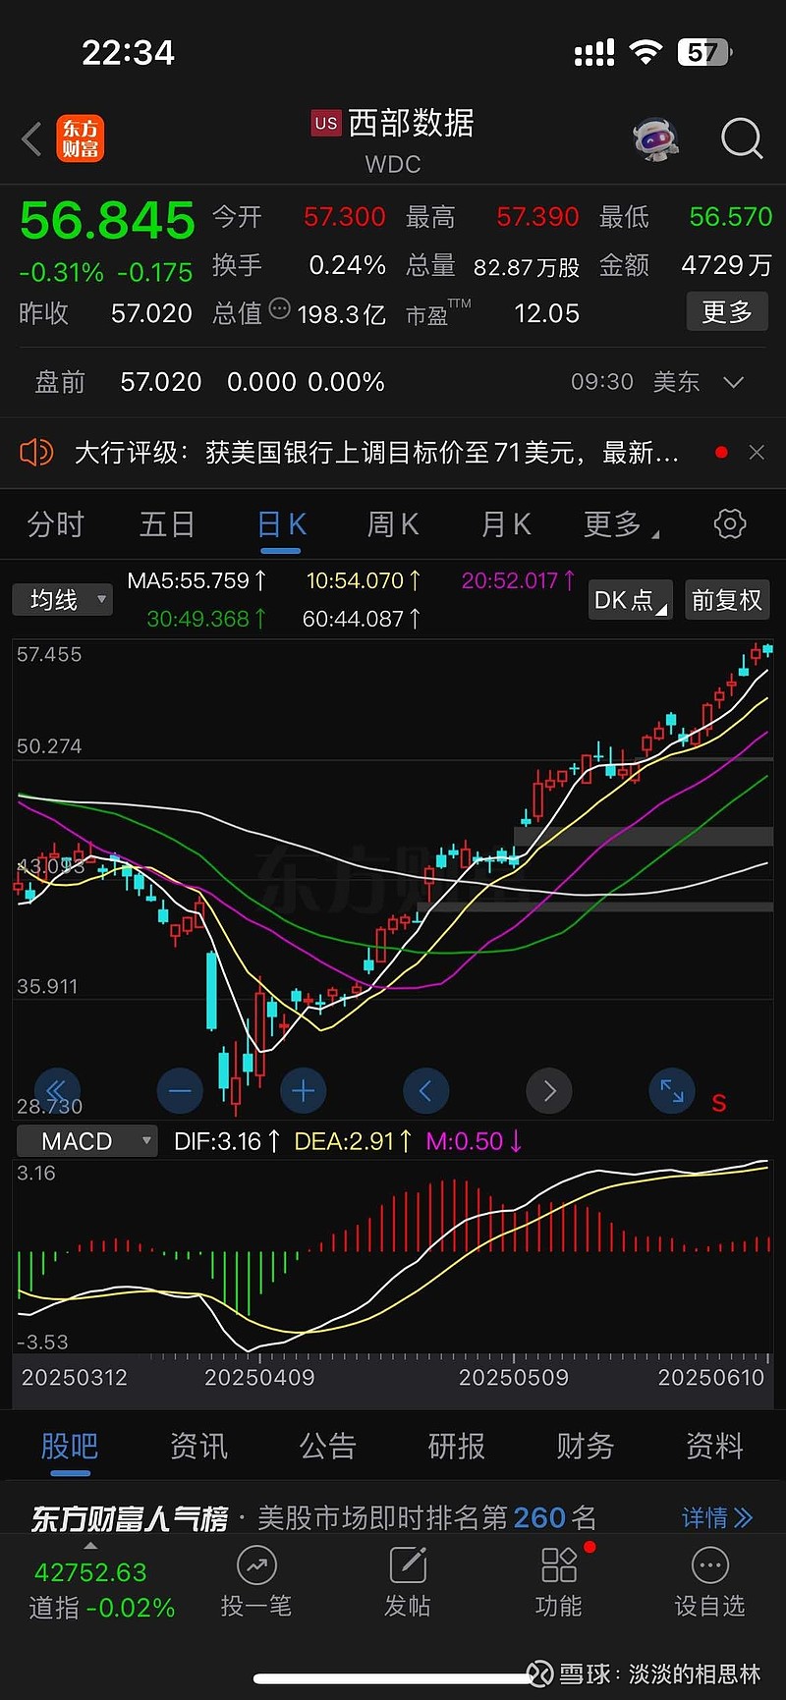The width and height of the screenshot is (786, 1700).
Task: Open the MACD indicator dropdown
Action: tap(86, 1141)
